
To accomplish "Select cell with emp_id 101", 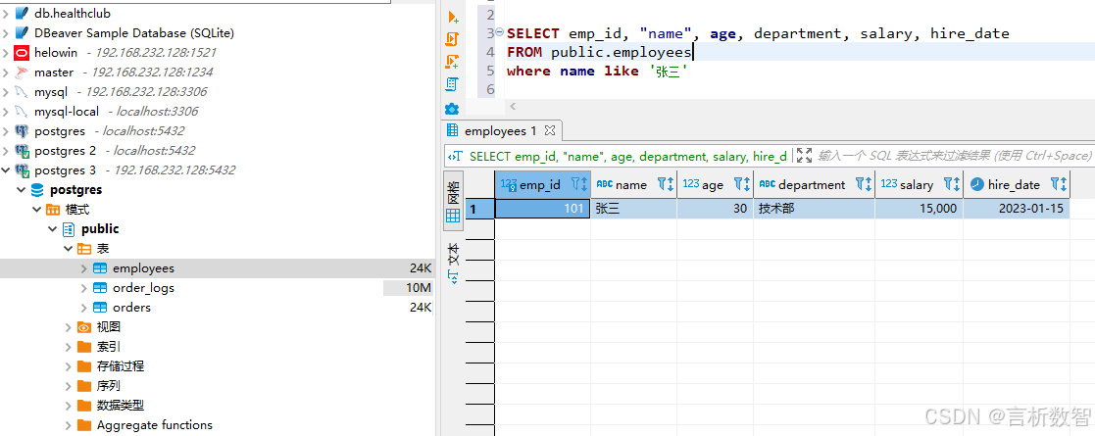I will (543, 209).
